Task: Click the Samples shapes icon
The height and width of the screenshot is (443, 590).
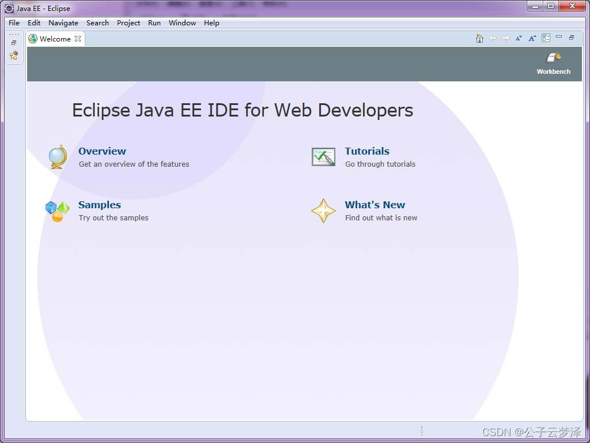Action: coord(57,211)
